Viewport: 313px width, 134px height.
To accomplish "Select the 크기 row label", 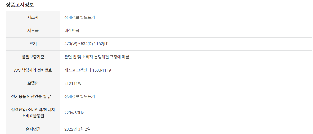I will pyautogui.click(x=33, y=44).
